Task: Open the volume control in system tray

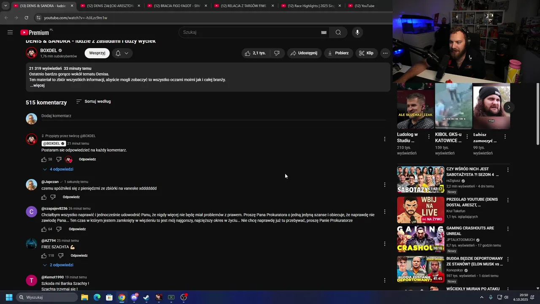Action: [506, 297]
